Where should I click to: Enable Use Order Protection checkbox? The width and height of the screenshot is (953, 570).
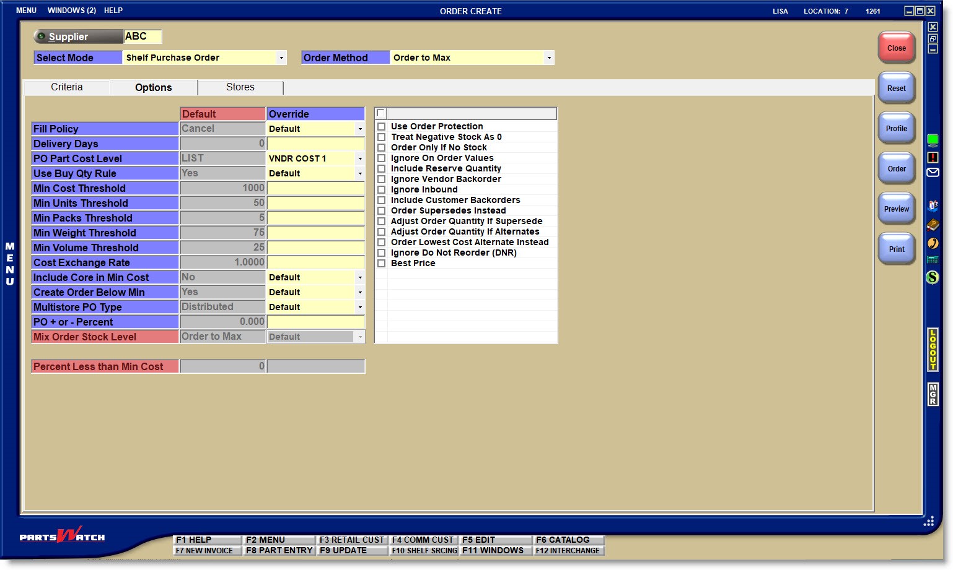(x=382, y=126)
